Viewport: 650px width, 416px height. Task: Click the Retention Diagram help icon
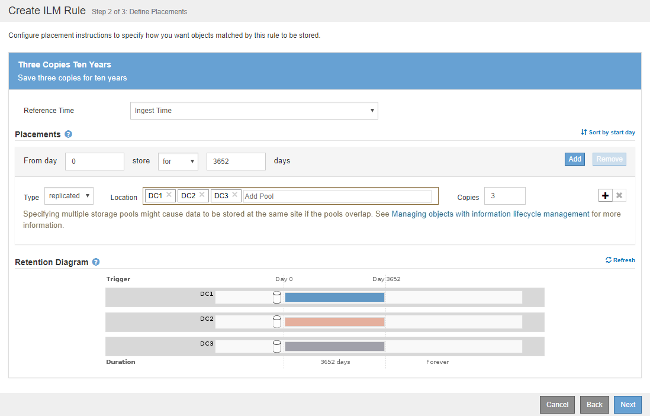click(96, 262)
